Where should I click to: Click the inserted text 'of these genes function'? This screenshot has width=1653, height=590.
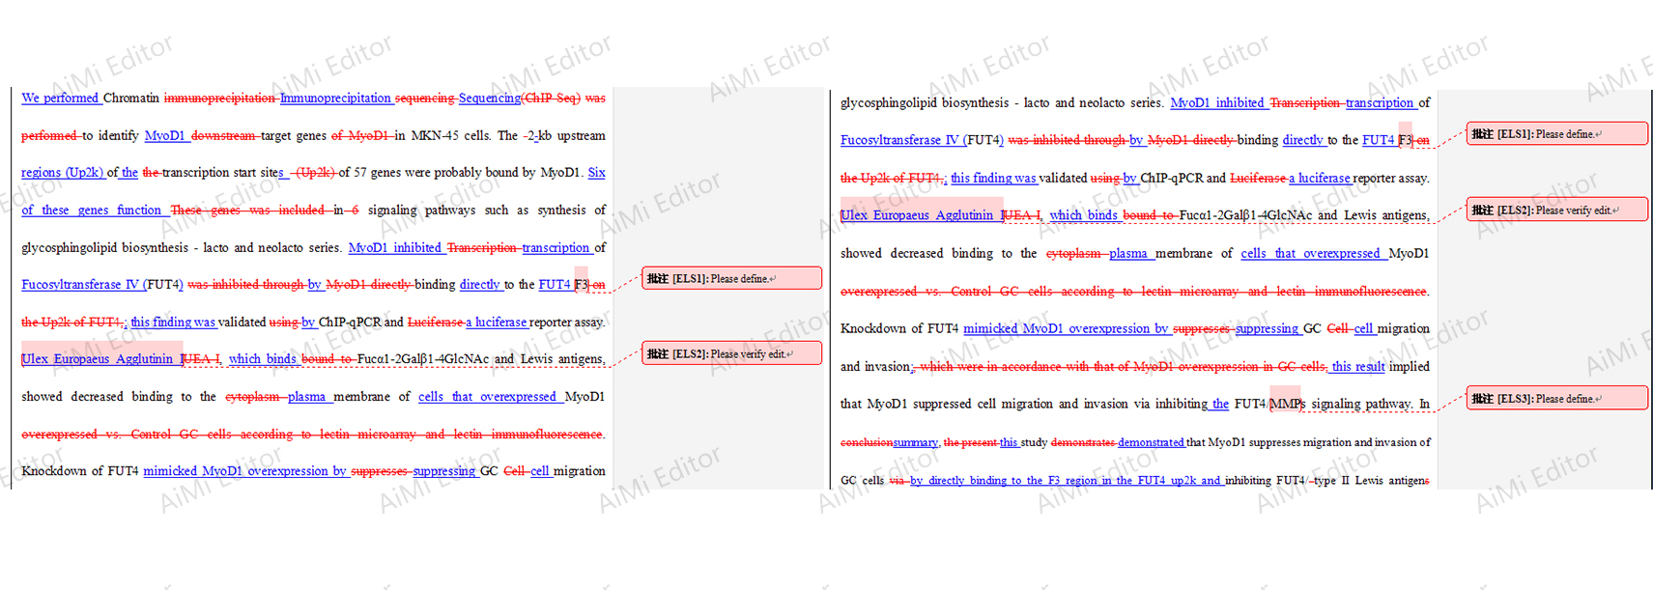point(92,210)
